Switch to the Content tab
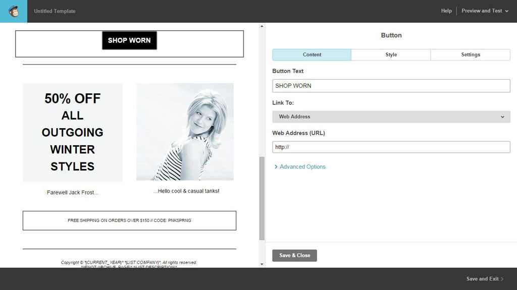This screenshot has height=290, width=517. (312, 54)
